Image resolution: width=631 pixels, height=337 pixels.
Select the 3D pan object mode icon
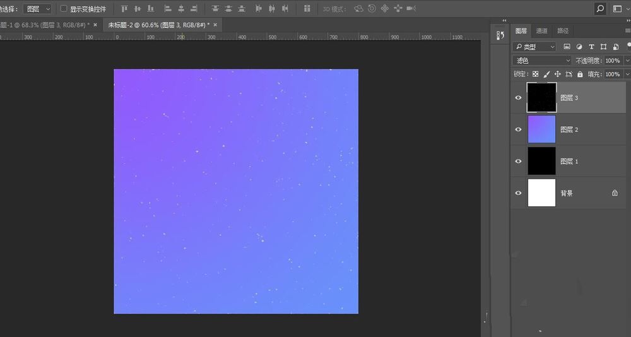click(x=385, y=8)
